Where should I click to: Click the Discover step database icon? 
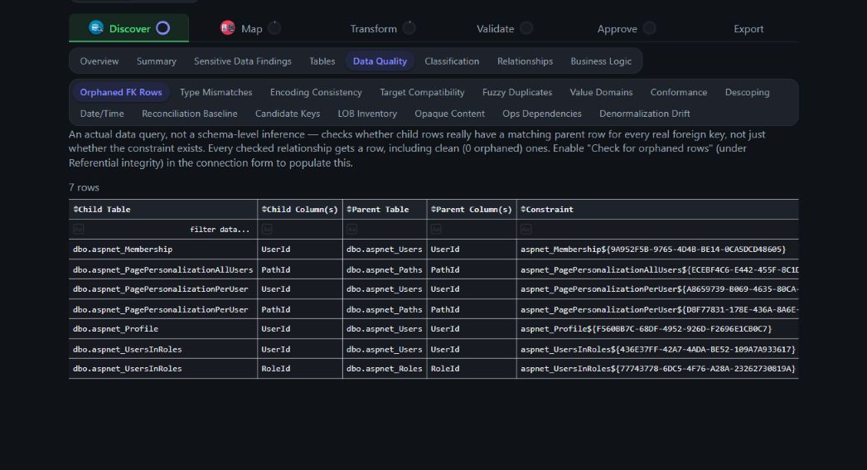click(x=96, y=27)
